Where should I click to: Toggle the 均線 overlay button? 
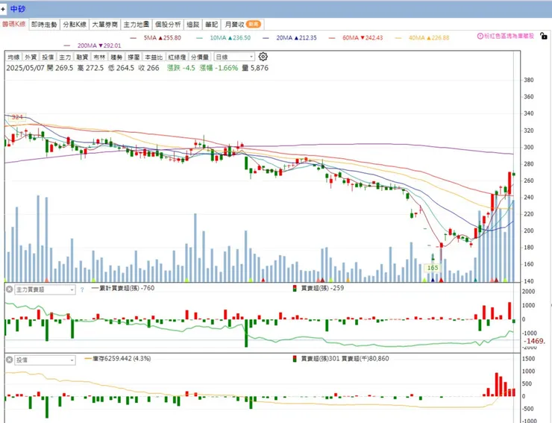coord(13,57)
